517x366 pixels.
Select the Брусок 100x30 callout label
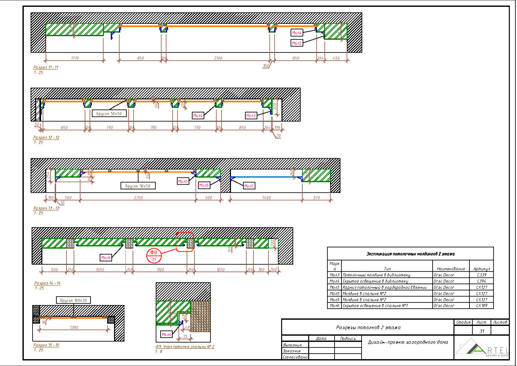[x=73, y=300]
